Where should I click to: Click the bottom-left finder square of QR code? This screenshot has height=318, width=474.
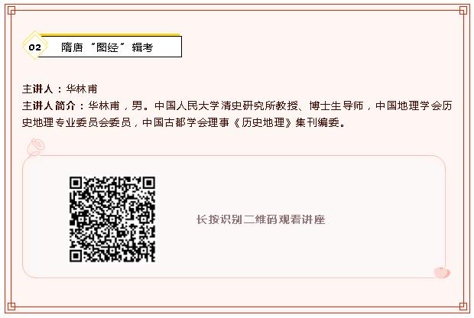click(x=76, y=256)
